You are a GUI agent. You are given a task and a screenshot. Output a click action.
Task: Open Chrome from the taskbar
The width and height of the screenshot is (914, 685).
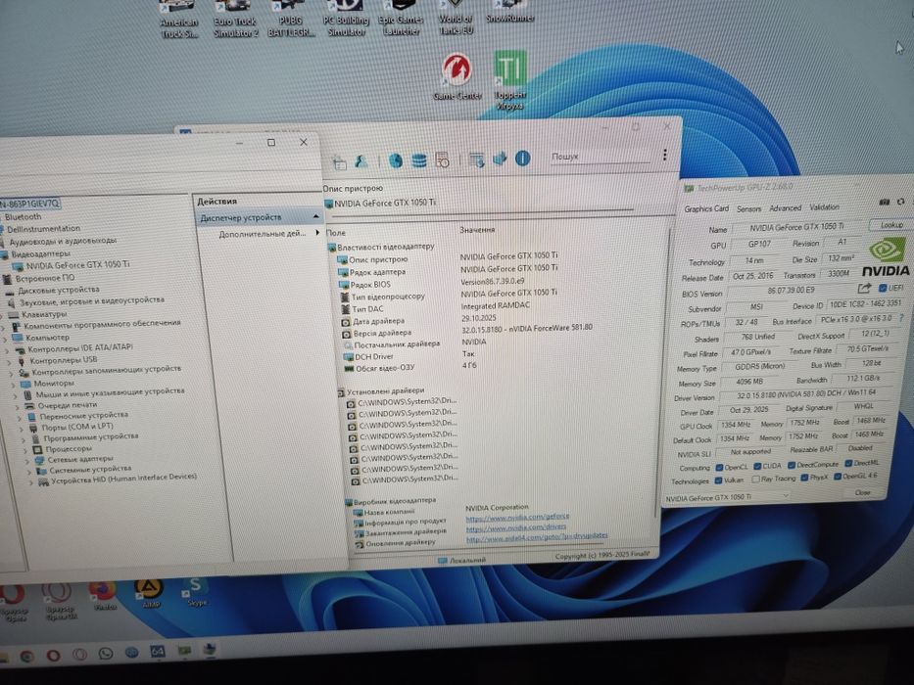(x=26, y=657)
